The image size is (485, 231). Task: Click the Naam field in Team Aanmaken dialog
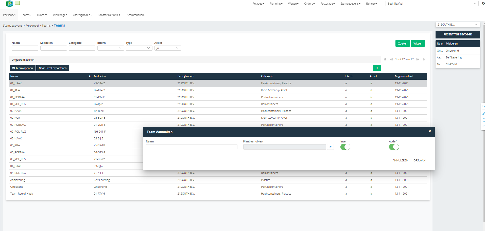tap(192, 147)
